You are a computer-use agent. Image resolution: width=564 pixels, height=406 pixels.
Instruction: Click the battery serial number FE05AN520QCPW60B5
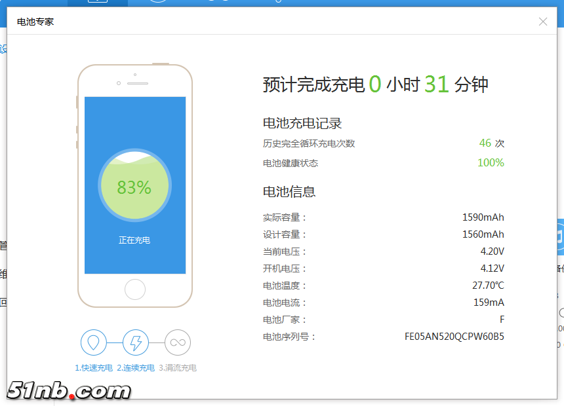[454, 337]
